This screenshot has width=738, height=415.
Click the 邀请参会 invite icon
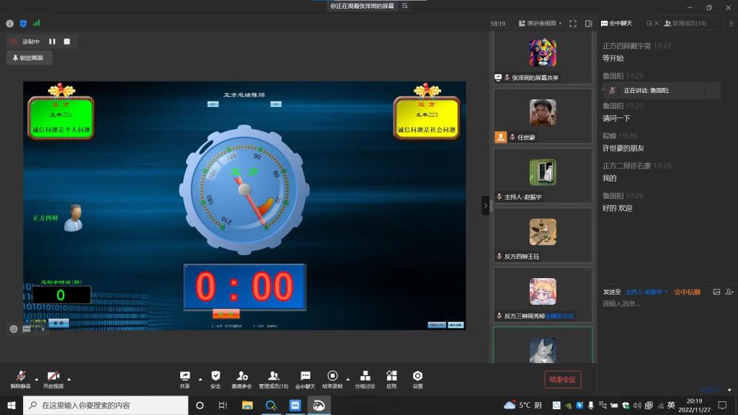[242, 376]
